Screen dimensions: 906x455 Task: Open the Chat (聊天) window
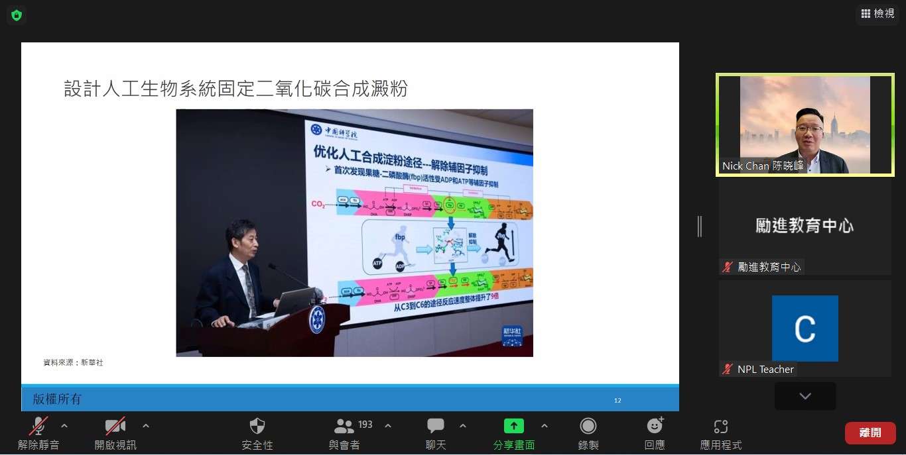coord(436,426)
